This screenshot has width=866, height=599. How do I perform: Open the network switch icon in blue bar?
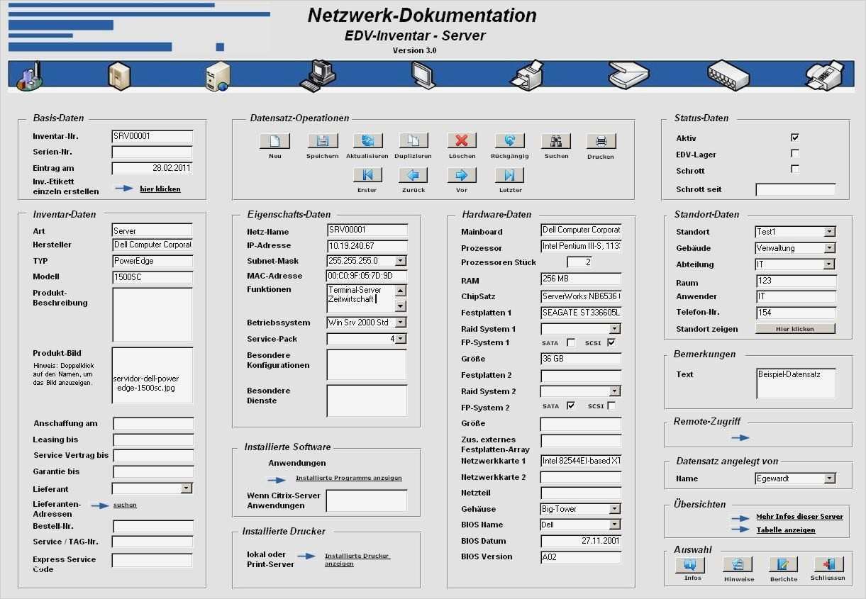[x=728, y=75]
